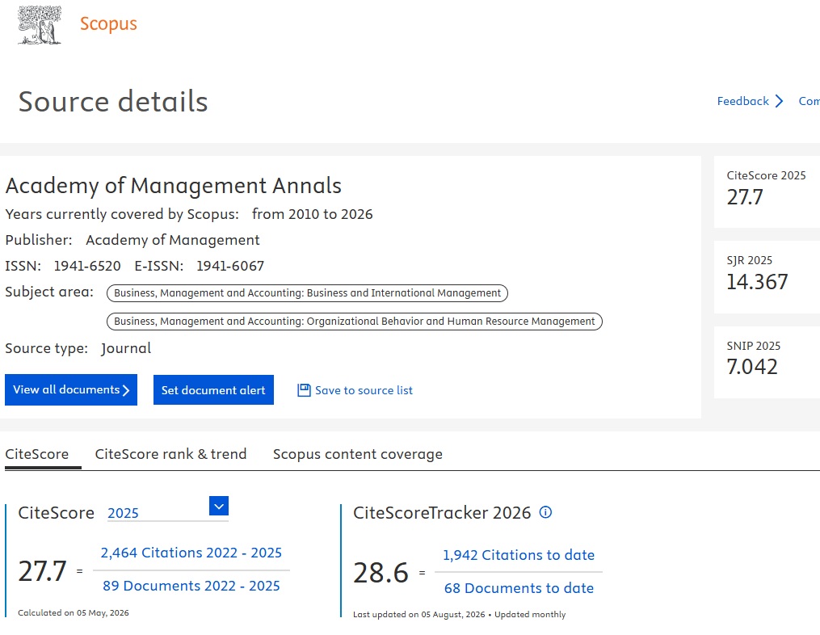Click the 'Last updated on 05 August, 2026' note

tap(419, 614)
